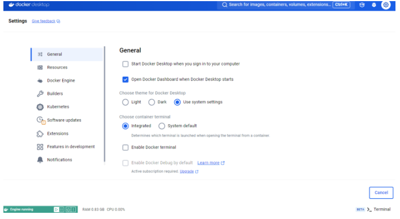Open the General settings tab

click(67, 54)
